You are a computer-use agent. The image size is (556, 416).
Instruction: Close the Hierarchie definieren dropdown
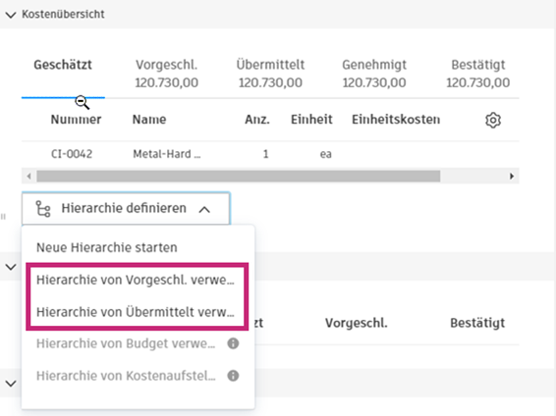point(127,209)
